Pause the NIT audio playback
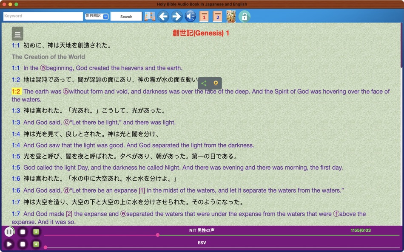 (9, 232)
